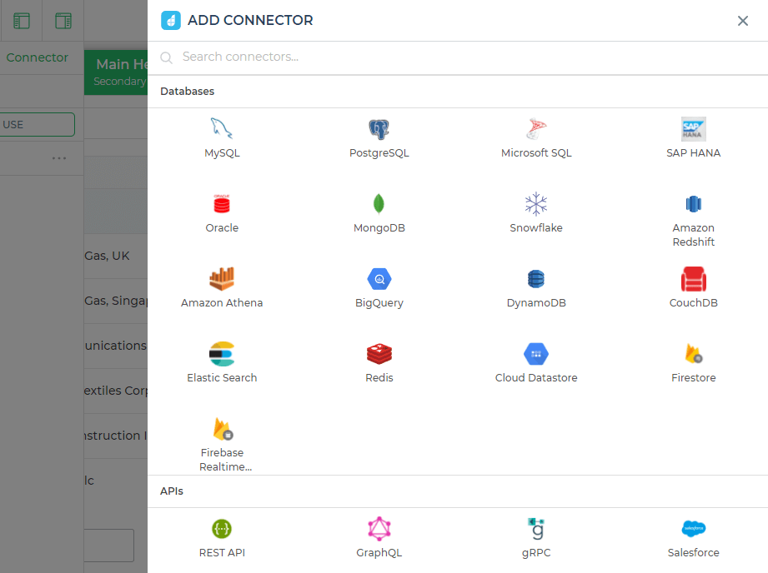Click the Salesforce label text
The width and height of the screenshot is (768, 573).
tap(694, 553)
